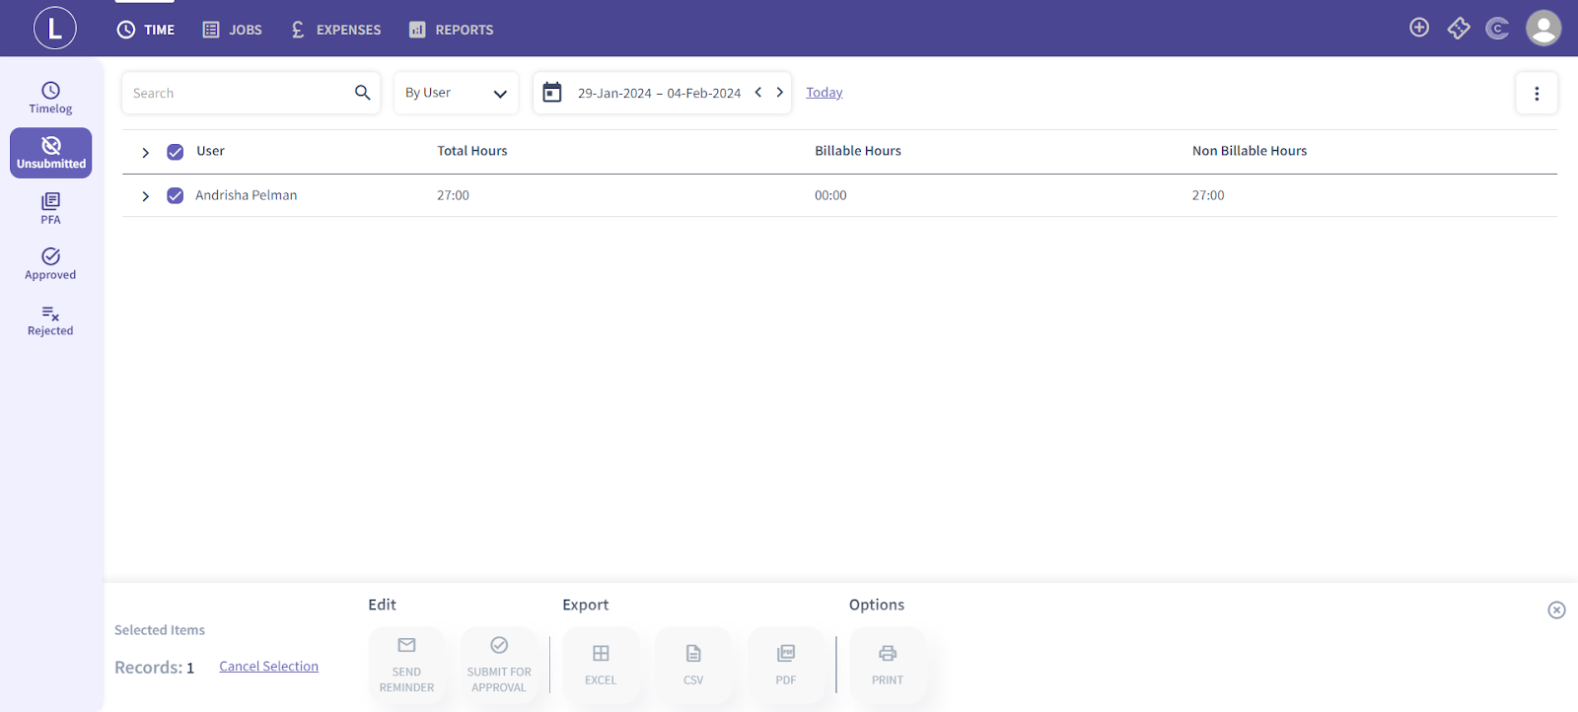Open the three-dot more options menu
1578x712 pixels.
click(x=1537, y=93)
